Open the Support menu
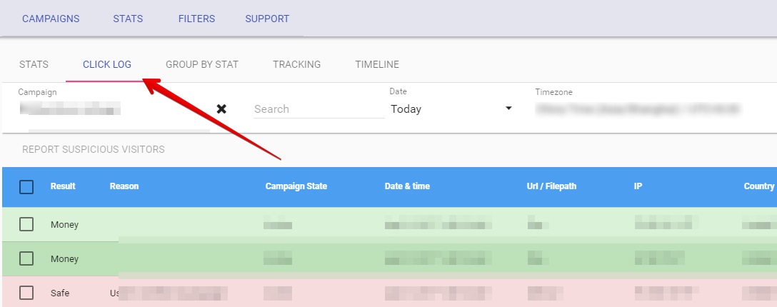The height and width of the screenshot is (307, 777). pos(267,19)
